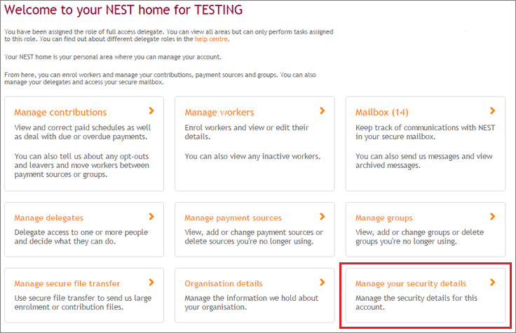Click 'You can also view any inactive workers' text
This screenshot has width=516, height=333.
[x=252, y=156]
